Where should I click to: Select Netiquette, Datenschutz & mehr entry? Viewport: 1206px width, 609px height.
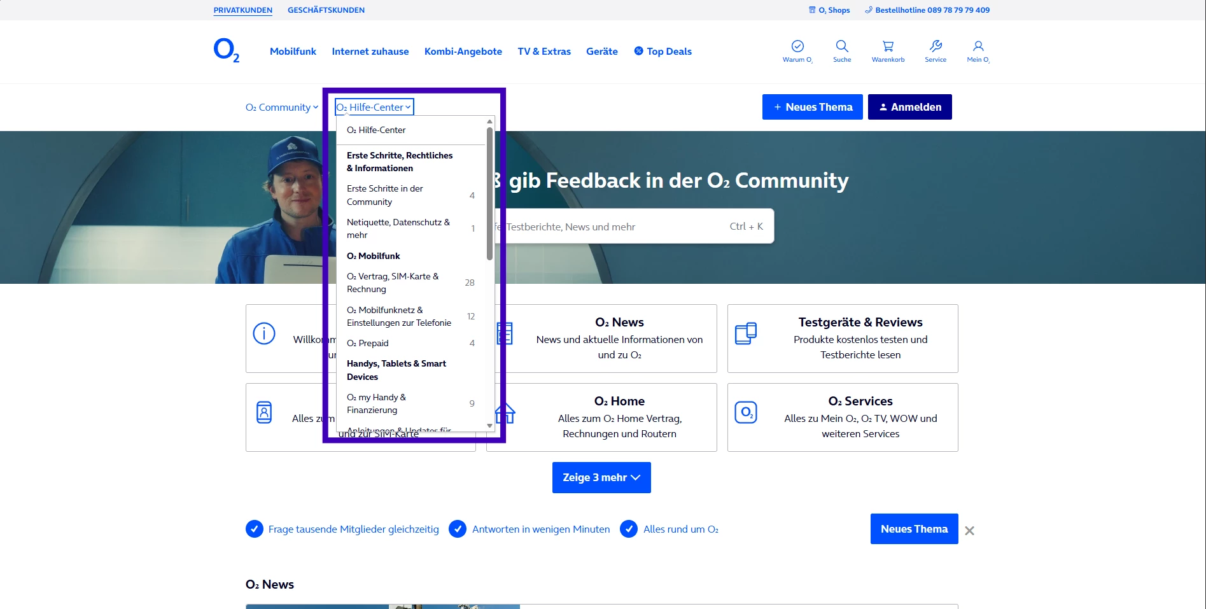tap(411, 228)
